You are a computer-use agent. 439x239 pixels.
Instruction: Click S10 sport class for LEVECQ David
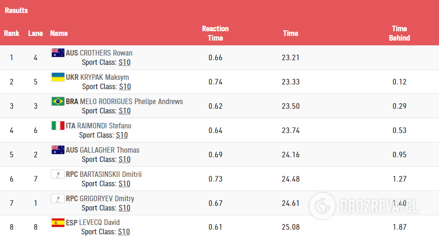click(x=124, y=232)
